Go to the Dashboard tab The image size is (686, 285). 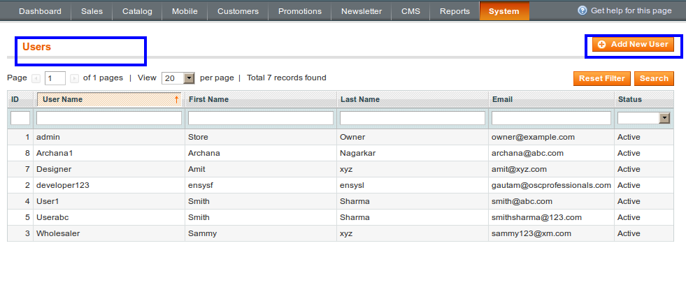[40, 11]
